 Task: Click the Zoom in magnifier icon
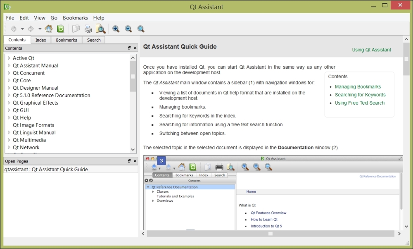coord(116,29)
